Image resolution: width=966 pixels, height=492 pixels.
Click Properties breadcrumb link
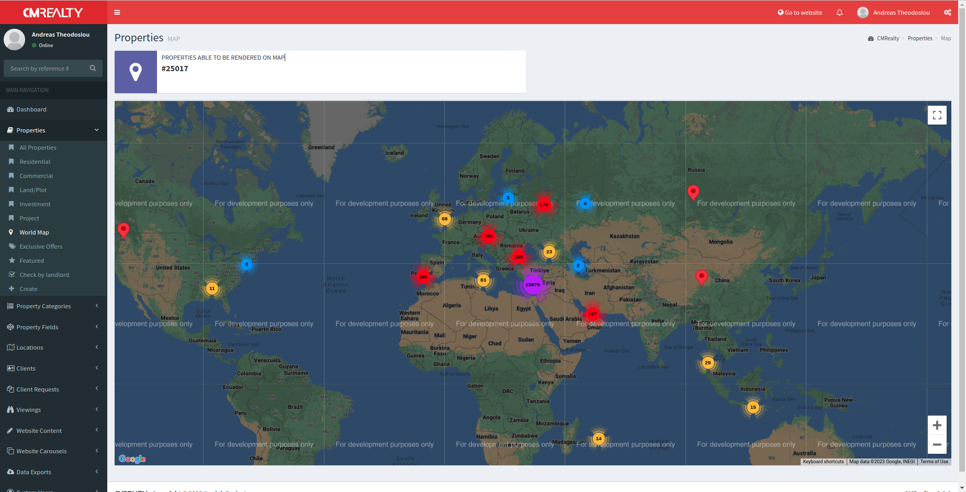(920, 38)
